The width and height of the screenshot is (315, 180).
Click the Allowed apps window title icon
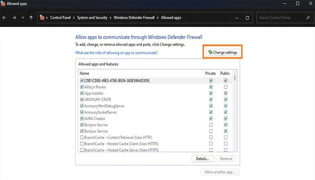pyautogui.click(x=3, y=4)
